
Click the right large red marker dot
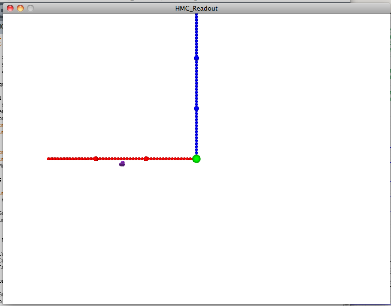[146, 159]
